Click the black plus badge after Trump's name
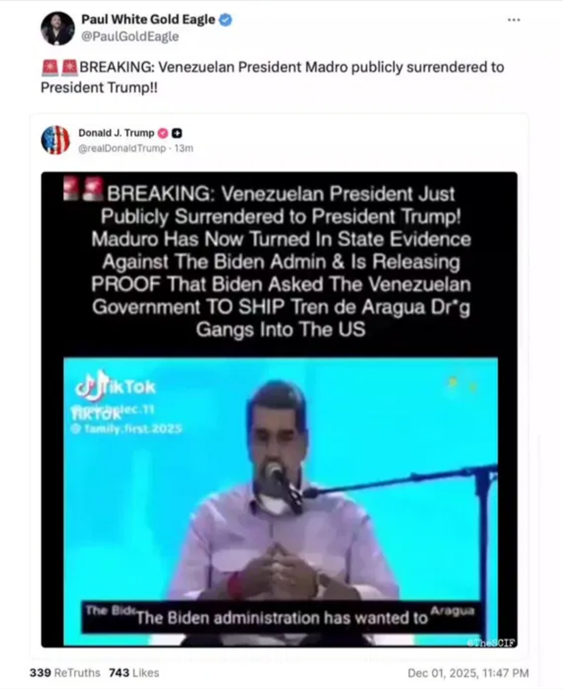 176,133
